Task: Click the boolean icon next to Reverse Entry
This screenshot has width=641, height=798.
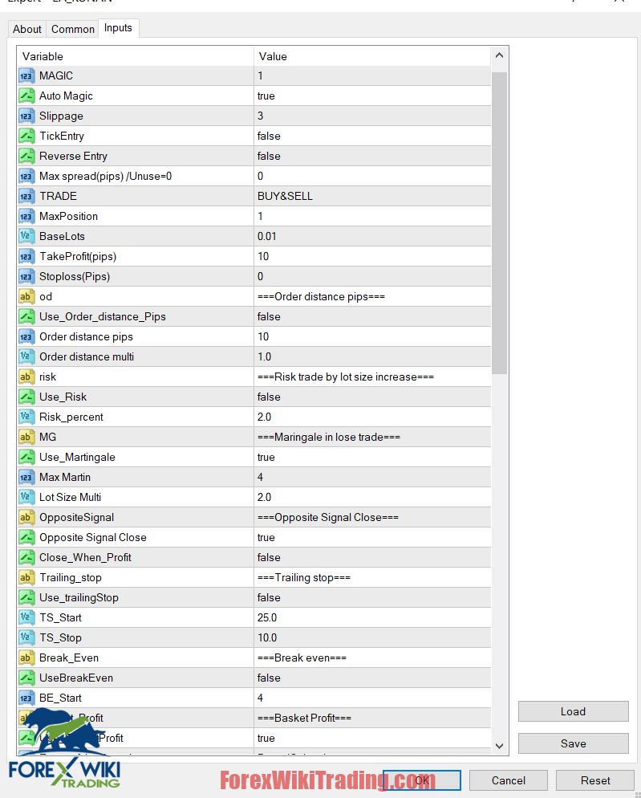Action: tap(26, 157)
